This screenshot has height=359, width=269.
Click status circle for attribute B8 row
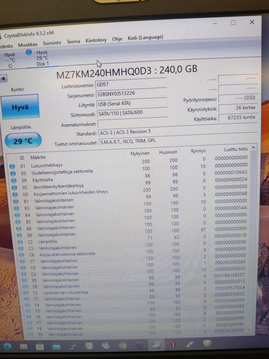pyautogui.click(x=20, y=235)
